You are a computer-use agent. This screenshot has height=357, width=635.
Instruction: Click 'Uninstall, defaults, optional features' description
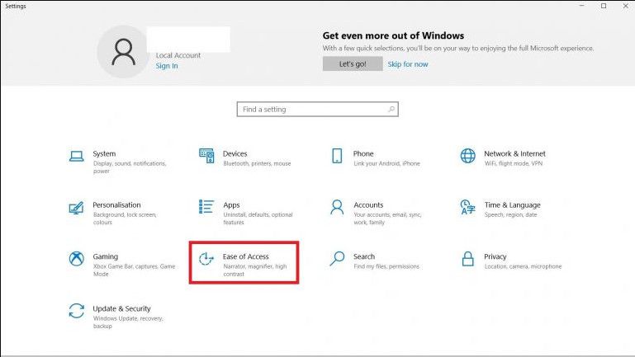coord(258,218)
